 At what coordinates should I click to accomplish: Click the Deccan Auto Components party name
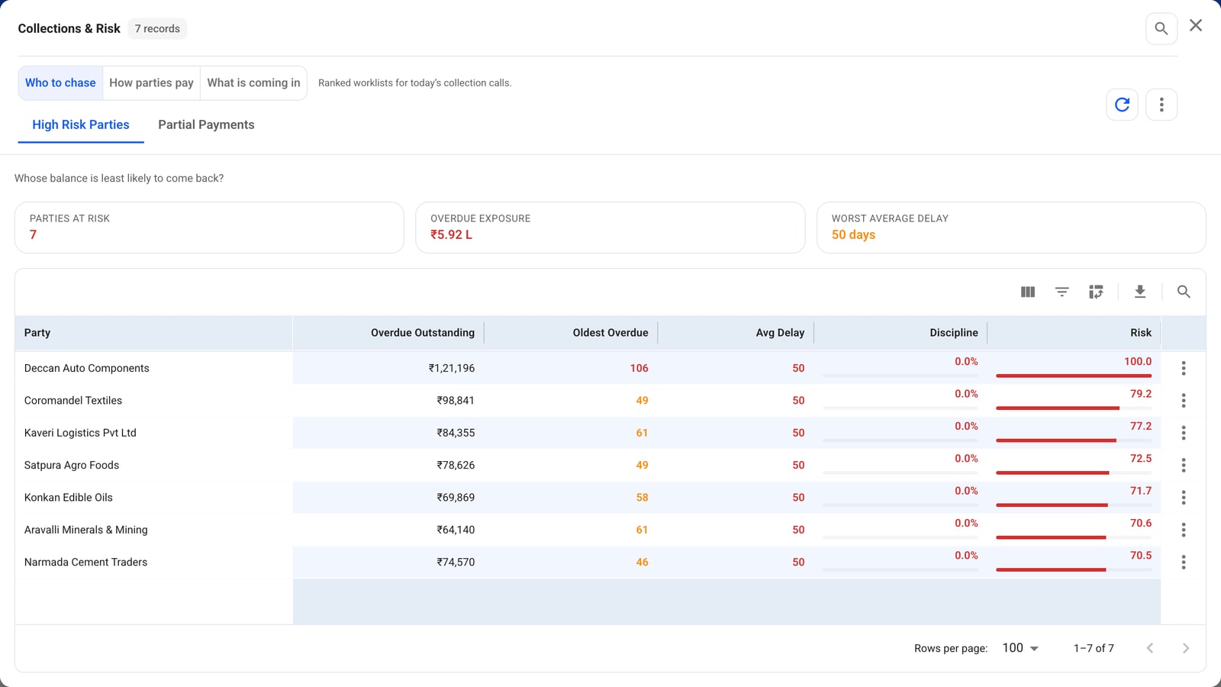[x=87, y=368]
